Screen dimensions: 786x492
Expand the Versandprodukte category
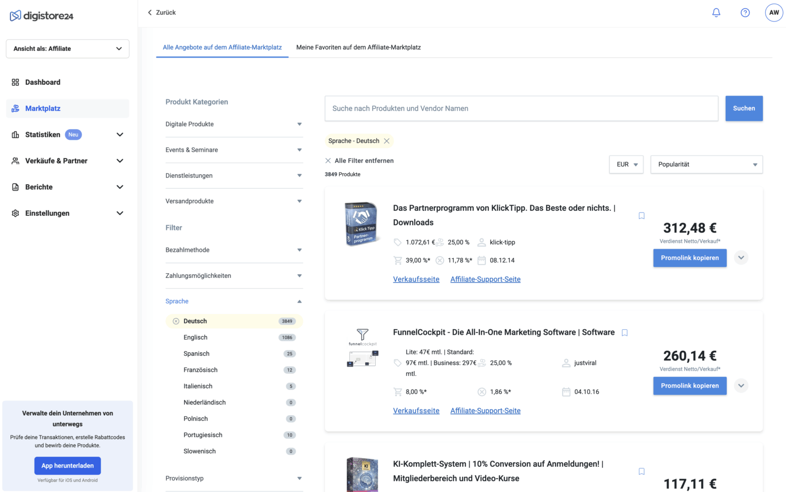click(234, 201)
